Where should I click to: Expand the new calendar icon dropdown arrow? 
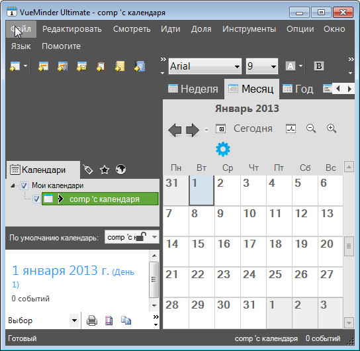pyautogui.click(x=26, y=66)
